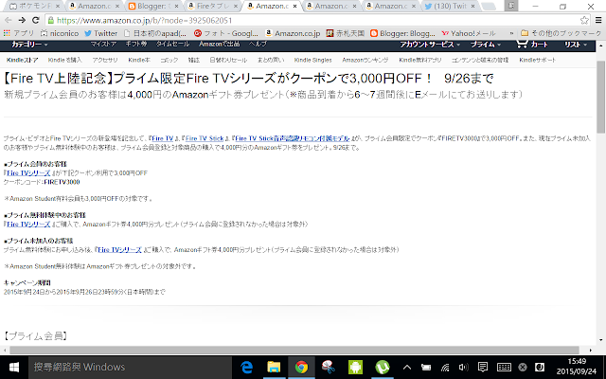Switch to the ポケモン tab

pos(35,7)
